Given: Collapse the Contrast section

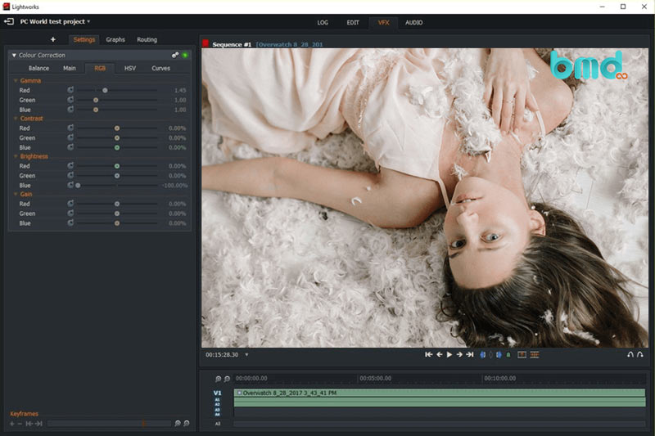Looking at the screenshot, I should click(x=16, y=119).
